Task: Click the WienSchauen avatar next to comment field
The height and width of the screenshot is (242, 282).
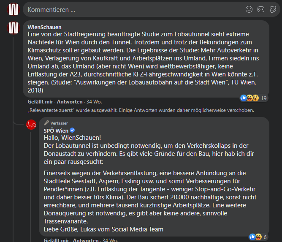Action: [14, 9]
